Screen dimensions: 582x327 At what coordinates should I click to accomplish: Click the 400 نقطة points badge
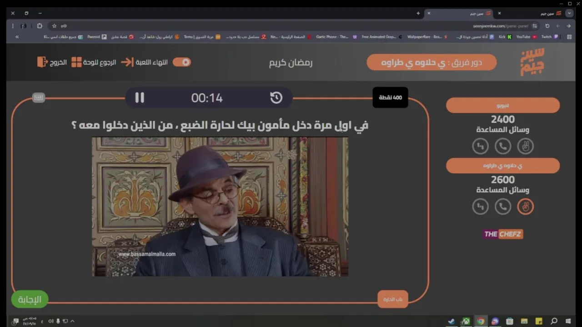tap(390, 98)
